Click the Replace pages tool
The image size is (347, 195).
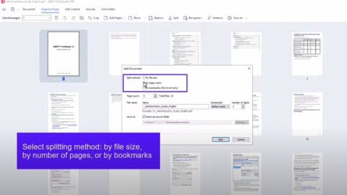click(156, 18)
